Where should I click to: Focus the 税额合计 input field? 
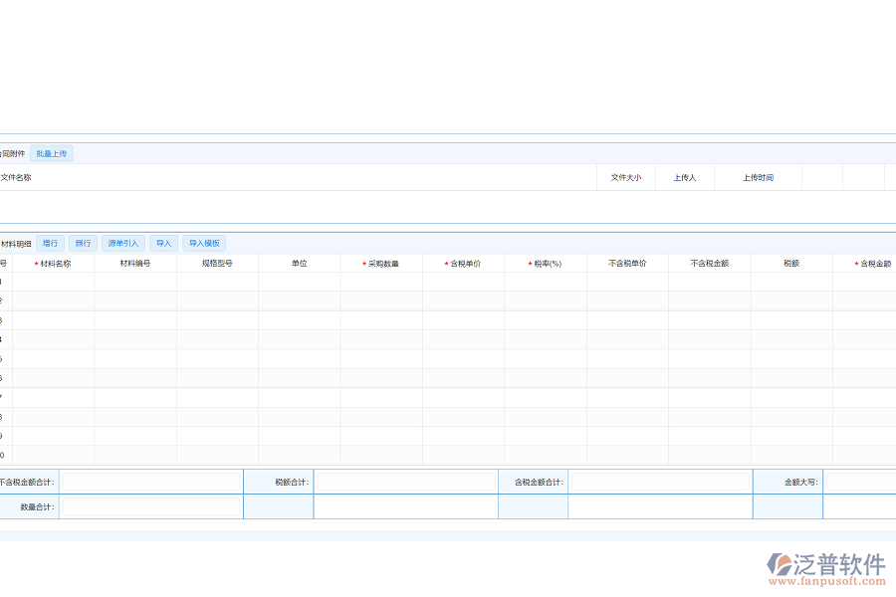[x=405, y=482]
